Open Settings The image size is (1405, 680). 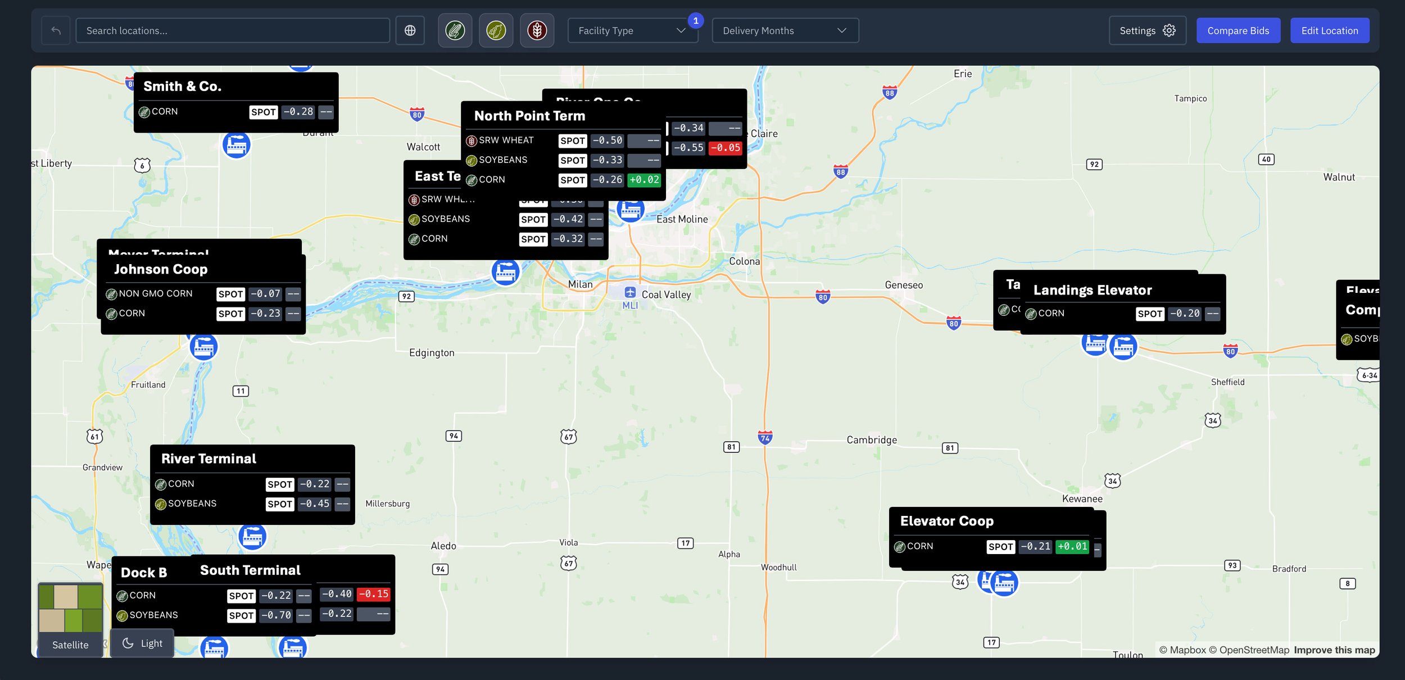point(1147,30)
